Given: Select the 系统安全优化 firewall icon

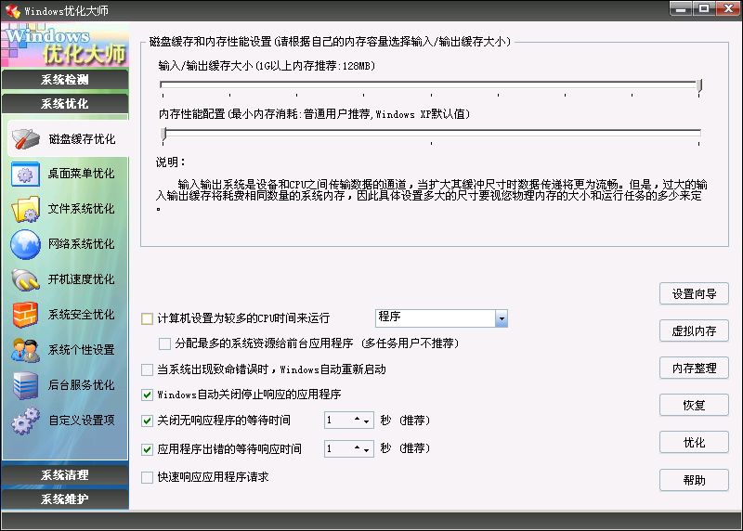Looking at the screenshot, I should coord(25,315).
